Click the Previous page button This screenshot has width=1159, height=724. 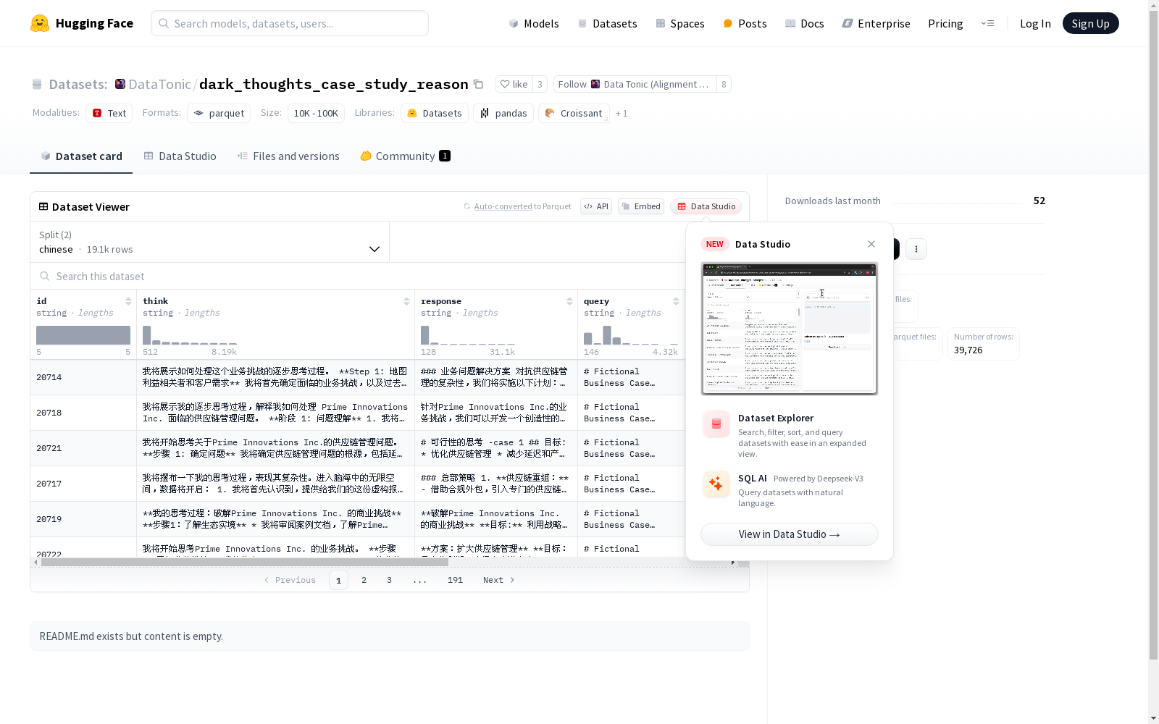pyautogui.click(x=290, y=580)
